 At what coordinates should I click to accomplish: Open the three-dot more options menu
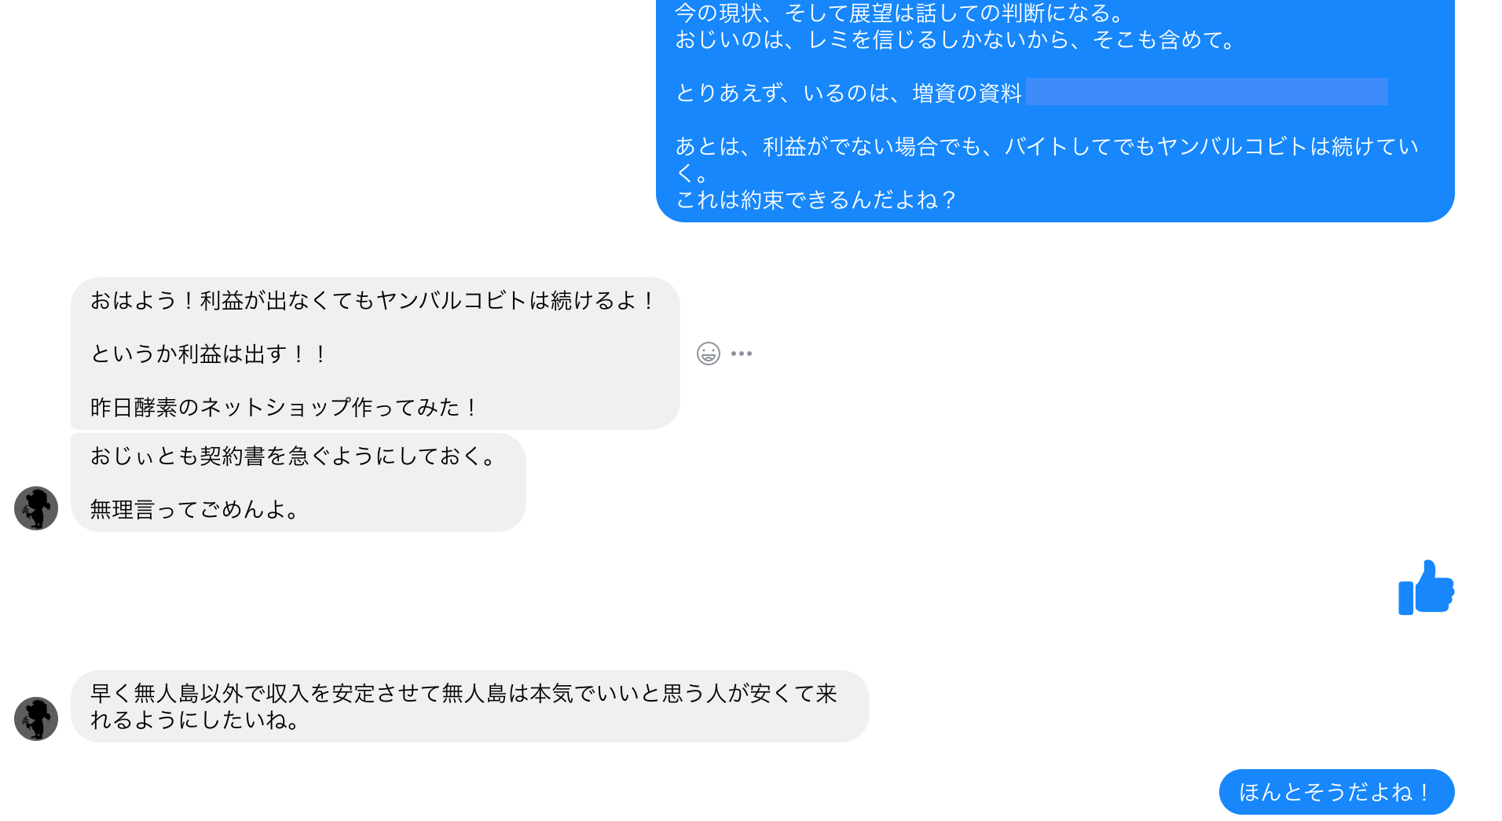(x=742, y=354)
